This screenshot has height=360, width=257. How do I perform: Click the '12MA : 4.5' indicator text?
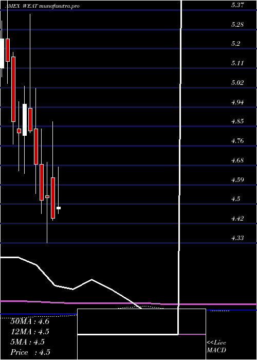click(x=30, y=332)
